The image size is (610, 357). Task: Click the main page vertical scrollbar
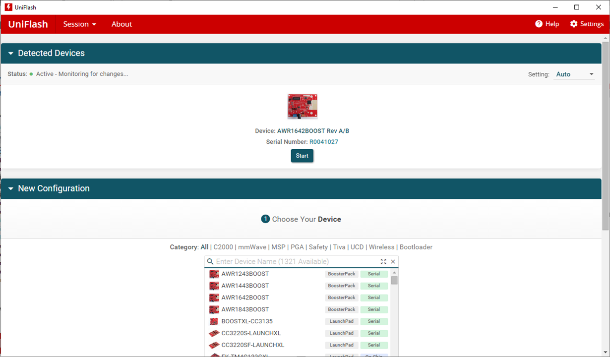point(606,136)
